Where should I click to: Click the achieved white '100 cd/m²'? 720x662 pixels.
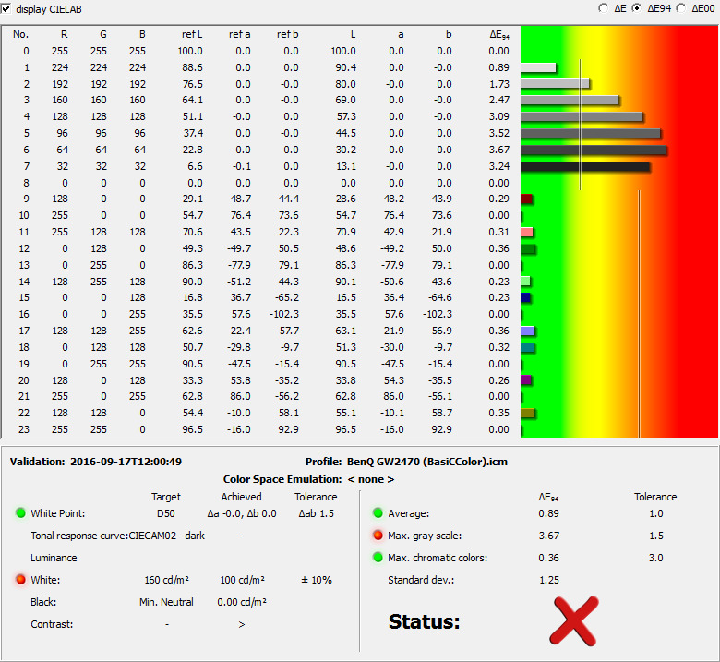242,580
